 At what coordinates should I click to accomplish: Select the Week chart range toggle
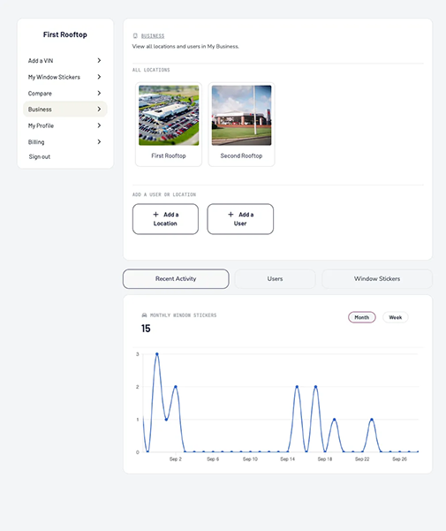[396, 317]
